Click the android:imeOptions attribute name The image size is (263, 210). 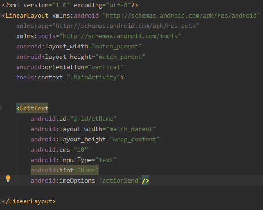coord(63,181)
